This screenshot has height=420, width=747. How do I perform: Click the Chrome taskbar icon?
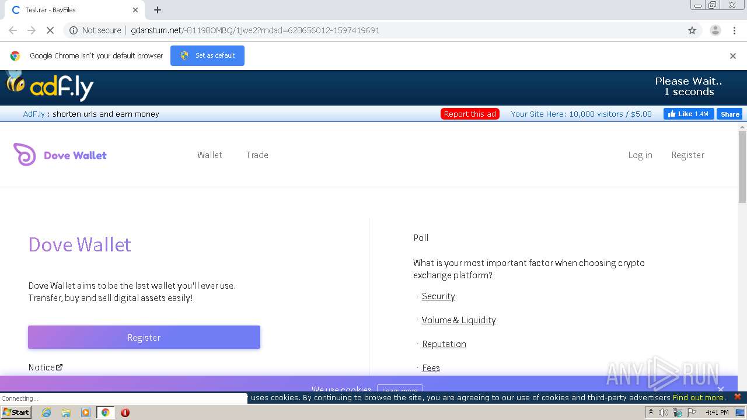105,412
